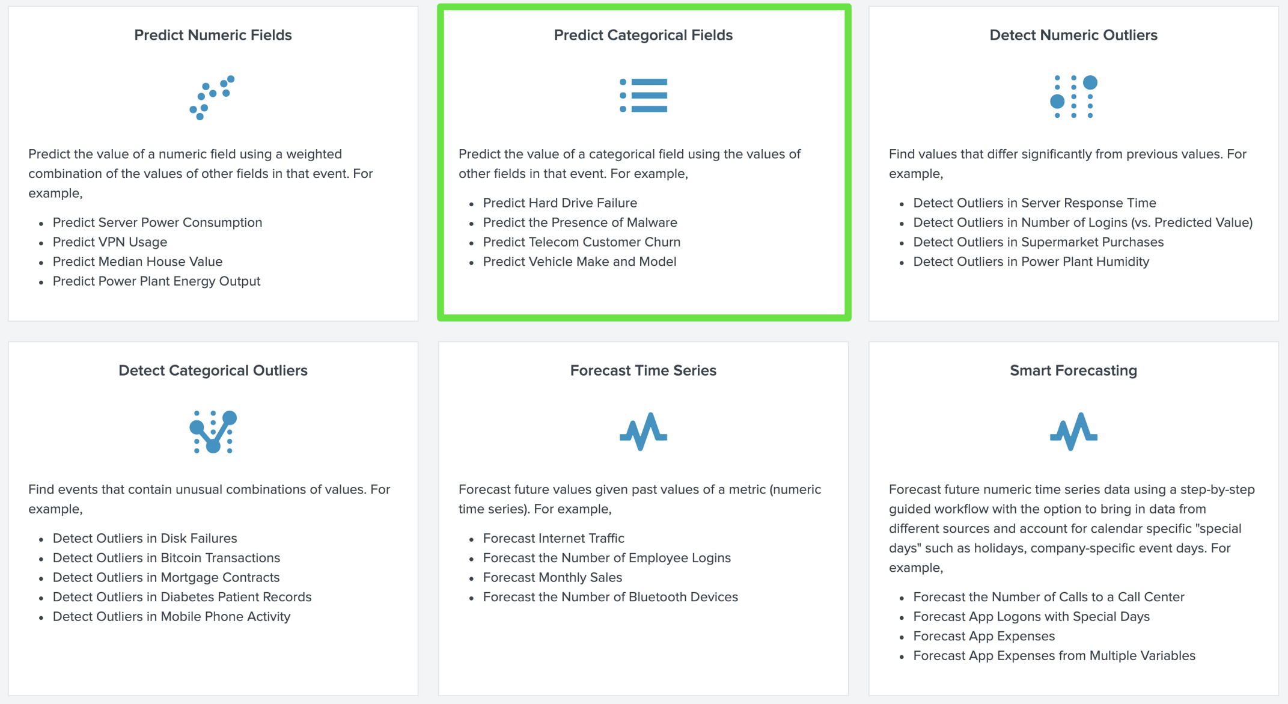Click Detect Outliers in Supermarket Purchases
Viewport: 1288px width, 704px height.
coord(1039,242)
